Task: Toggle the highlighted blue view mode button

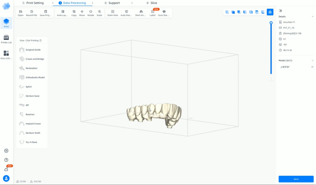Action: point(270,12)
